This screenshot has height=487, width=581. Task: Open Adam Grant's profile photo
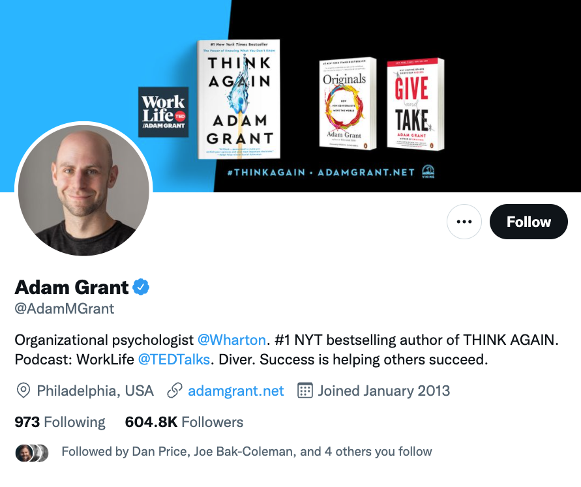point(83,190)
